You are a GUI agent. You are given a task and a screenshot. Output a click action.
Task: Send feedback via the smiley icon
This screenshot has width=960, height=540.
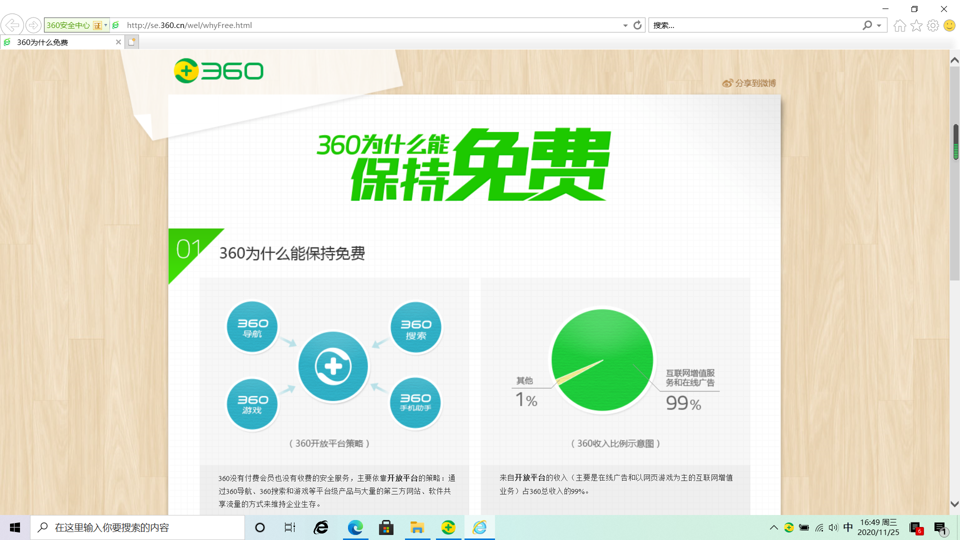point(949,25)
